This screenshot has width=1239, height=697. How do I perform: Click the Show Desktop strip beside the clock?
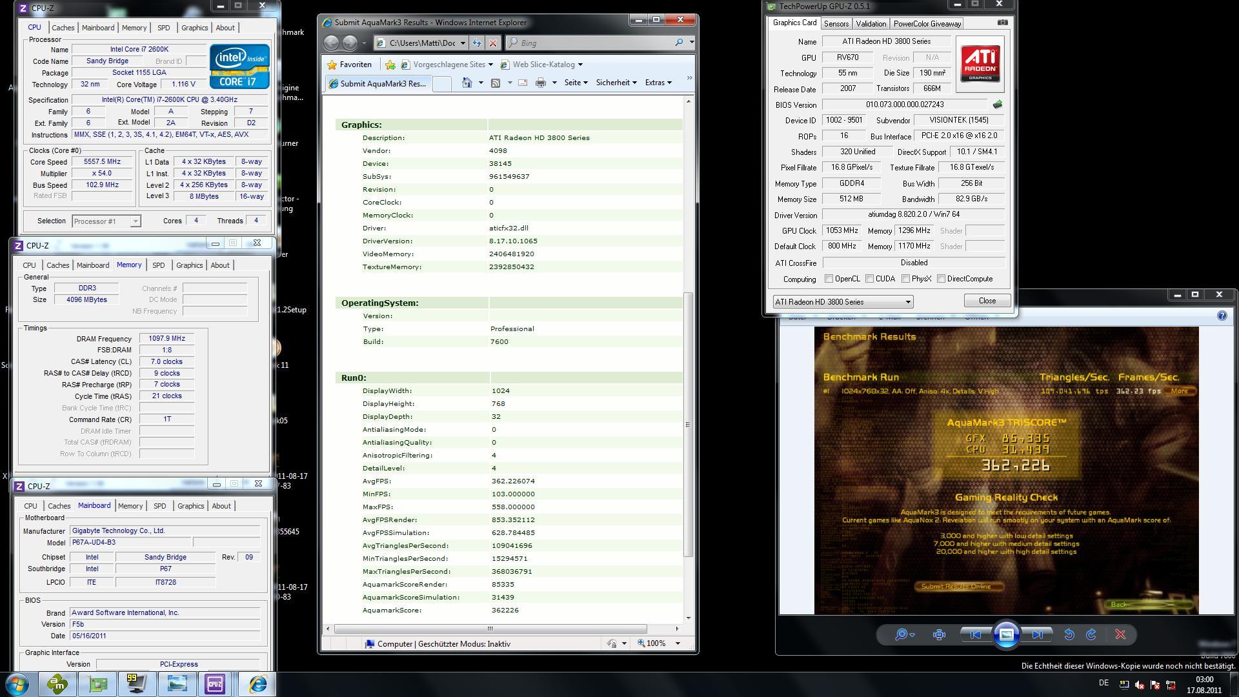tap(1234, 684)
